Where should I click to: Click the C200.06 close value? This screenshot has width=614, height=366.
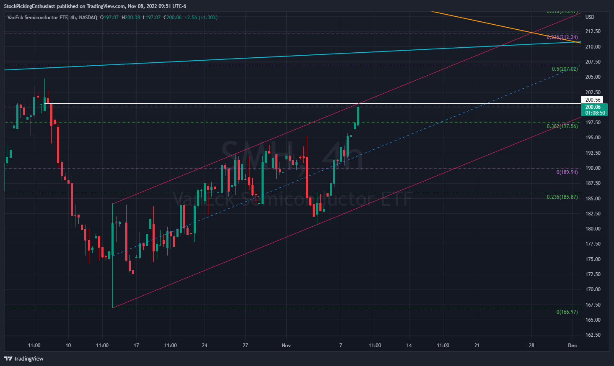tap(173, 18)
